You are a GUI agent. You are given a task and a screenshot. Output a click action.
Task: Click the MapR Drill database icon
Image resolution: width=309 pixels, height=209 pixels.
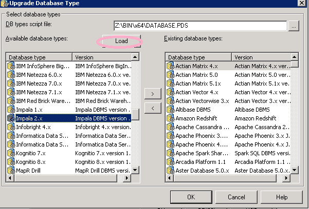click(11, 170)
